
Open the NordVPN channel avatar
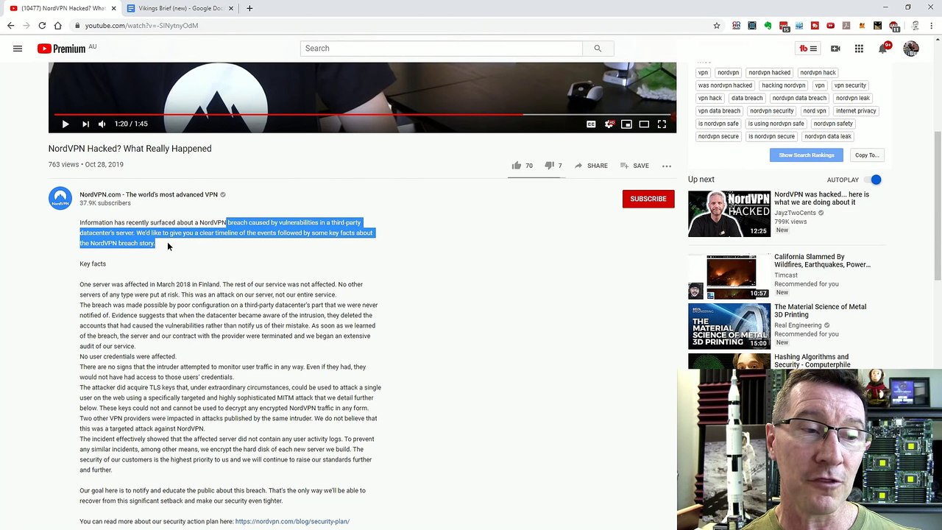[60, 199]
